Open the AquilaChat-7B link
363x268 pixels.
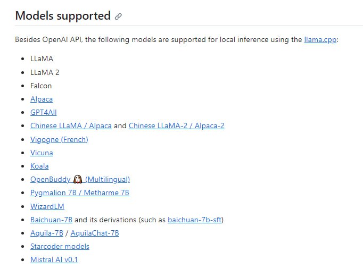pyautogui.click(x=95, y=233)
